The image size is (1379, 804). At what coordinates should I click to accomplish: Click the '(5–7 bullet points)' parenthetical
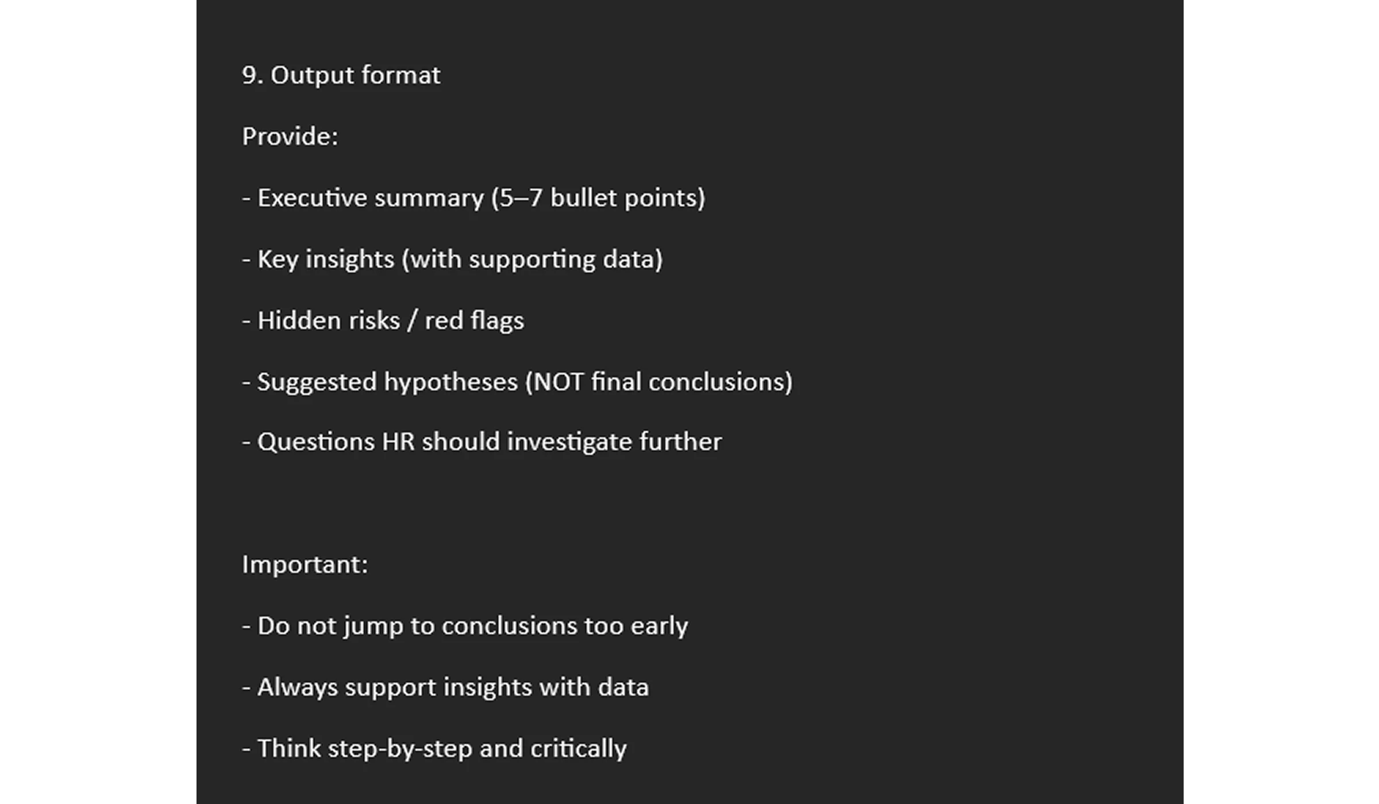click(598, 199)
